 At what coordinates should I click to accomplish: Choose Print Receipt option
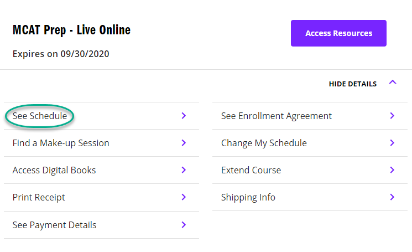tap(39, 197)
